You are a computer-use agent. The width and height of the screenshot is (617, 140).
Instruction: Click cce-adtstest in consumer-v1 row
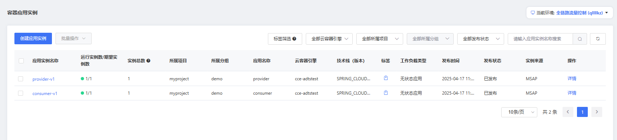click(x=307, y=93)
